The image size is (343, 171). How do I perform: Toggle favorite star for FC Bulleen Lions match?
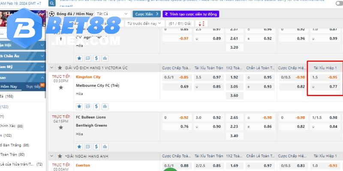(60, 127)
